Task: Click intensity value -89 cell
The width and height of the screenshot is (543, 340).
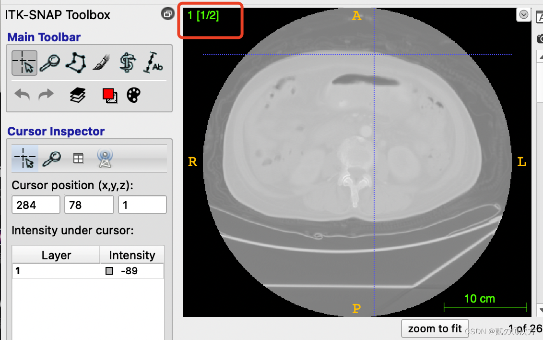Action: [x=132, y=271]
